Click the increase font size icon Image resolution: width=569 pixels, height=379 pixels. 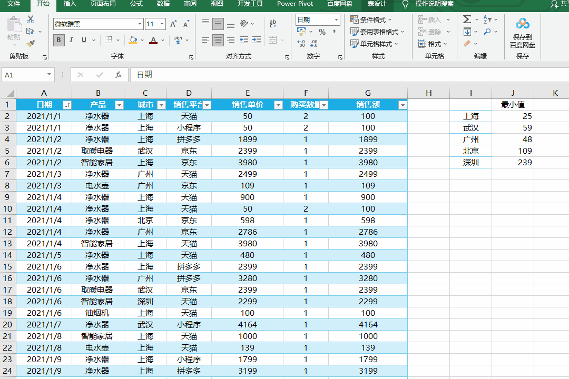pyautogui.click(x=175, y=24)
